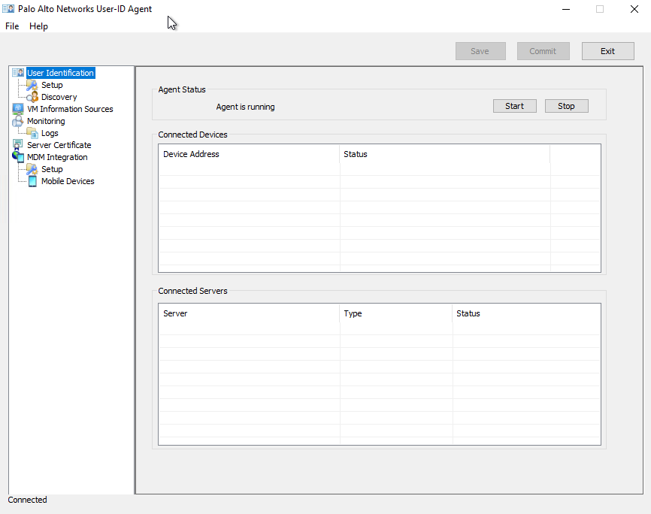Click Status header in Connected Devices

tap(445, 154)
